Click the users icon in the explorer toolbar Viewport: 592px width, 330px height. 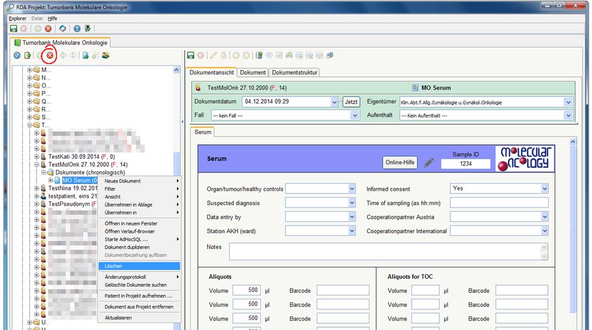click(106, 56)
